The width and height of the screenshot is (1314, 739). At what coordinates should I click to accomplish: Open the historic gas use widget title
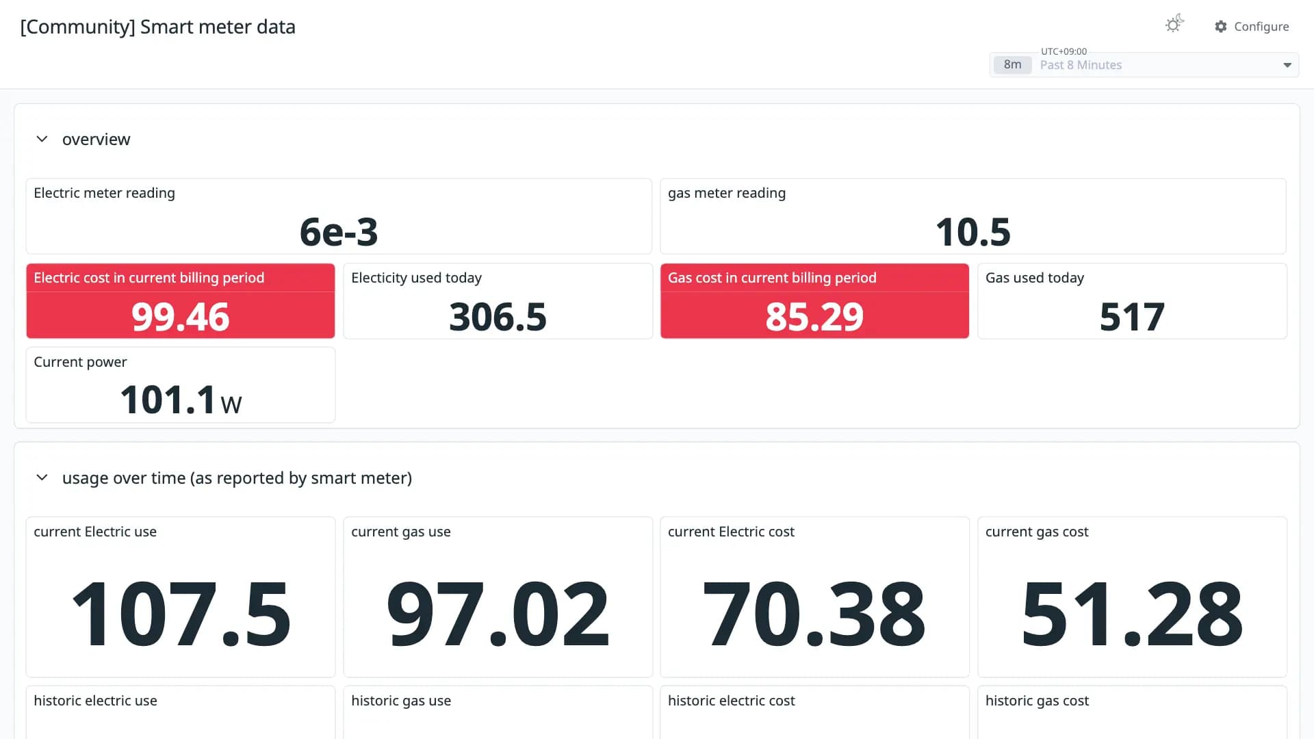tap(401, 701)
